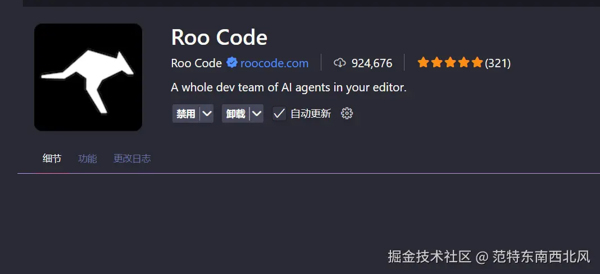Open the extension settings gear menu
The image size is (600, 274).
pyautogui.click(x=347, y=114)
